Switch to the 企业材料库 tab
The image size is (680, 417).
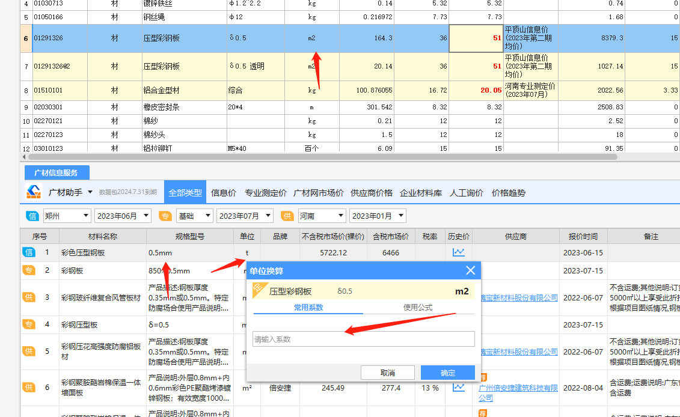click(x=421, y=193)
